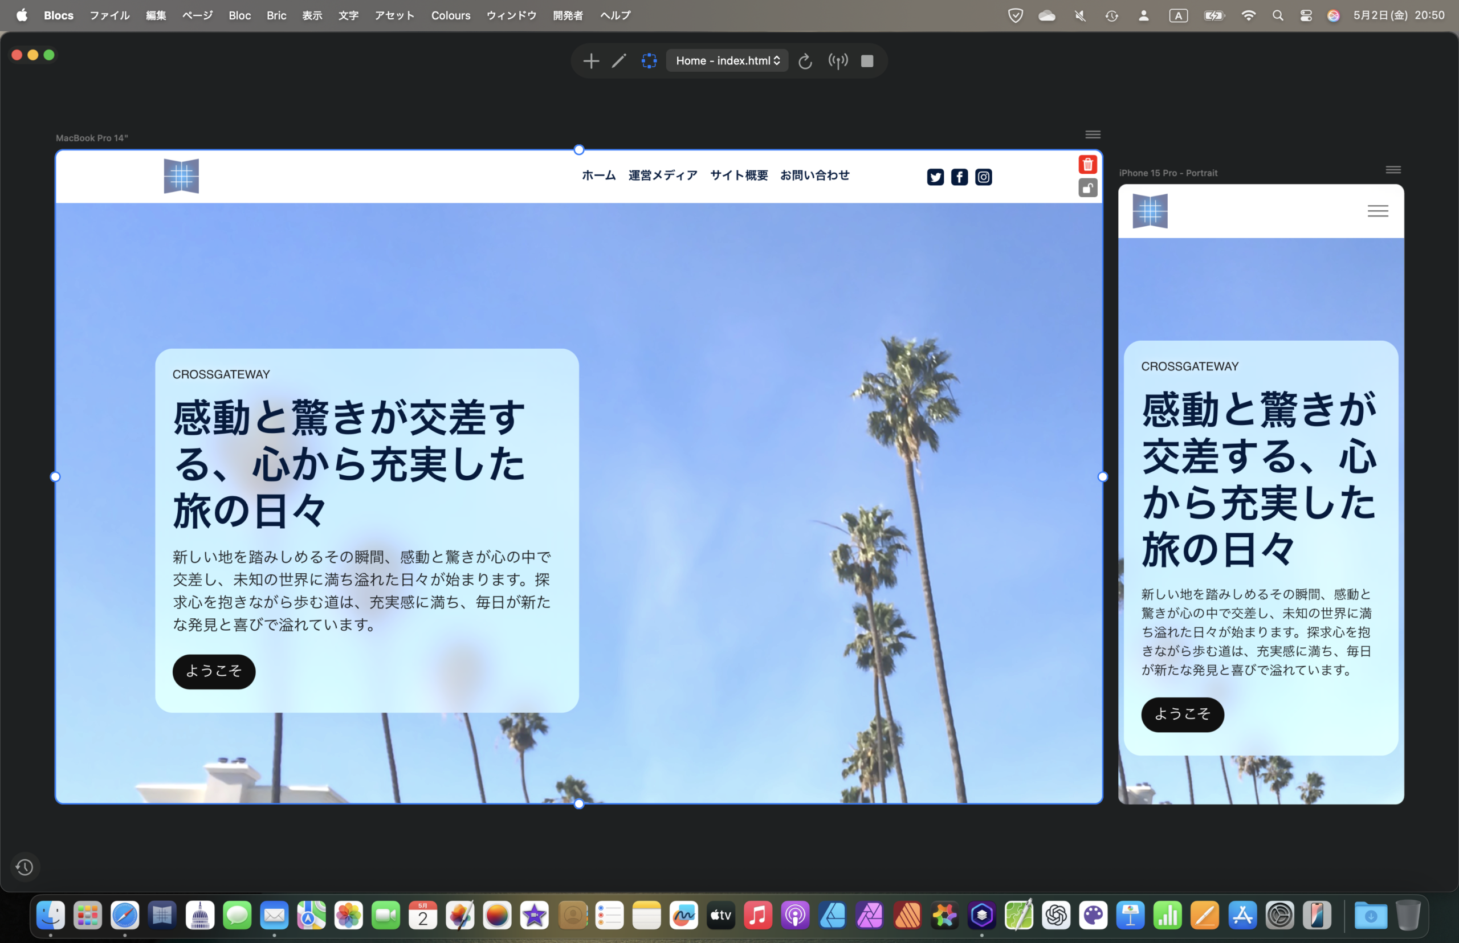
Task: Click the ようこそ button in the MacBook canvas
Action: click(x=214, y=671)
